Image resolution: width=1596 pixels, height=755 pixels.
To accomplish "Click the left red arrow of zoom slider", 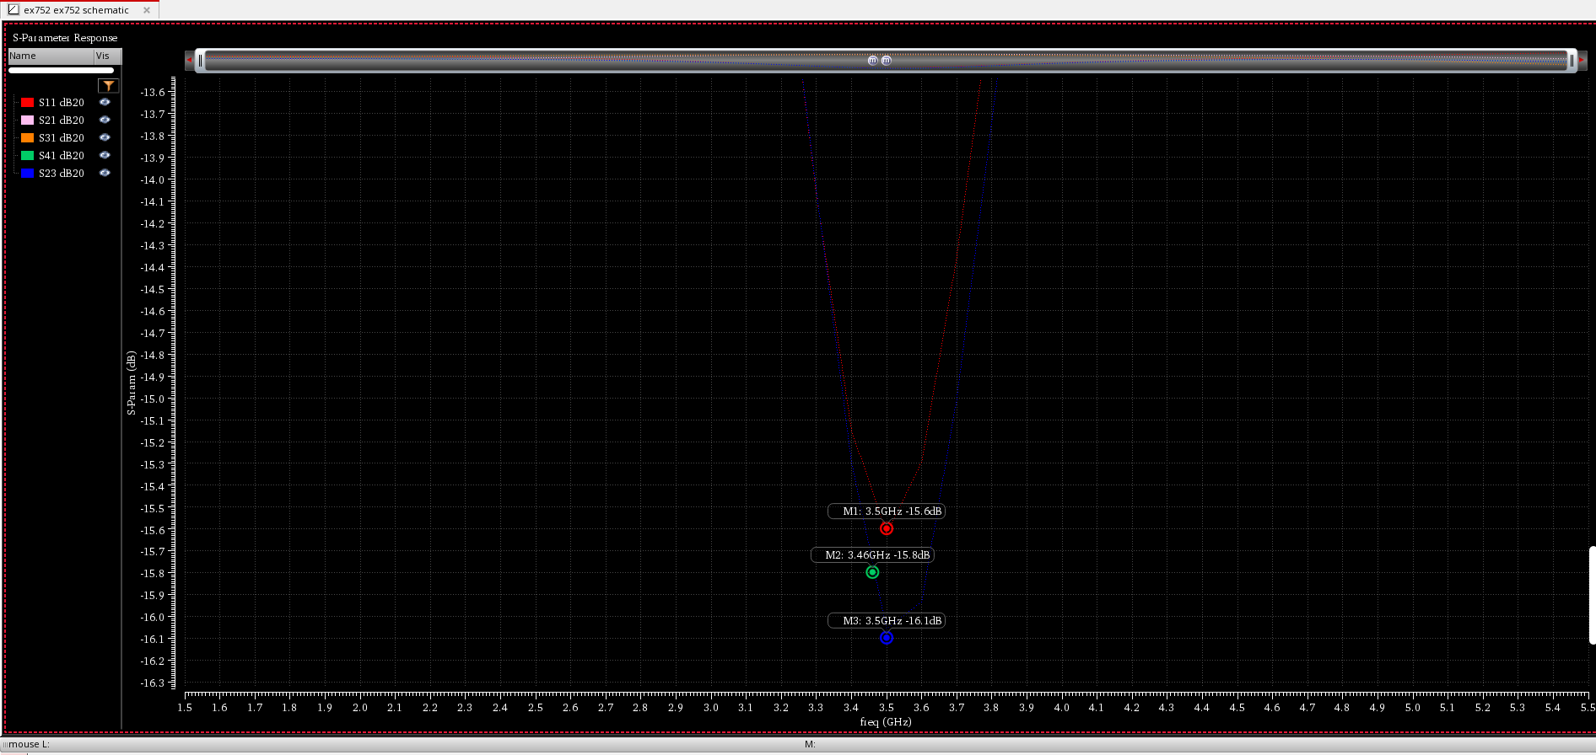I will click(x=189, y=60).
